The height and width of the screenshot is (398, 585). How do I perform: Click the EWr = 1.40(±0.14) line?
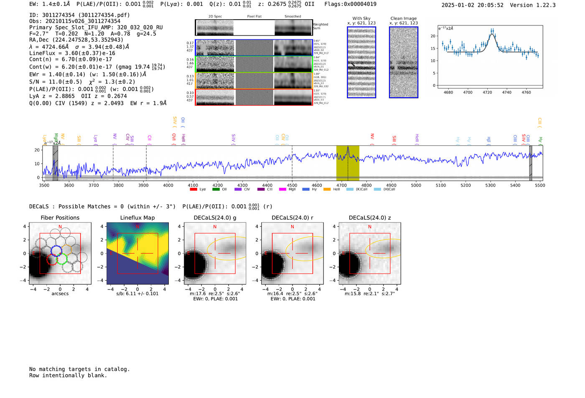pos(88,74)
